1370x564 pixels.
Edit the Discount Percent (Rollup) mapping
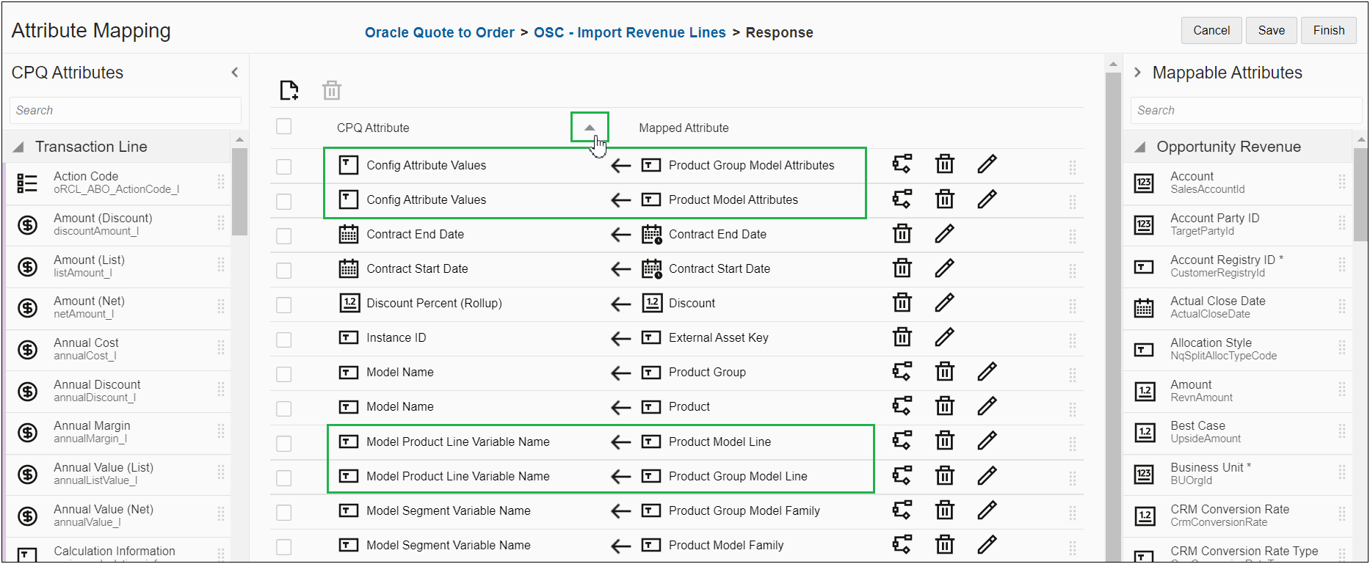coord(944,303)
